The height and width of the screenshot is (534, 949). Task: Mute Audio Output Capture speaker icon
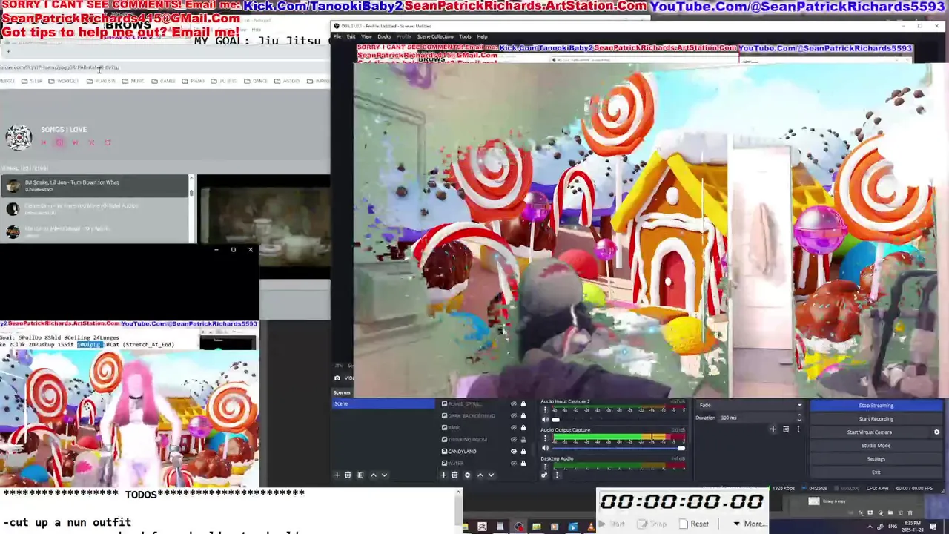point(546,448)
